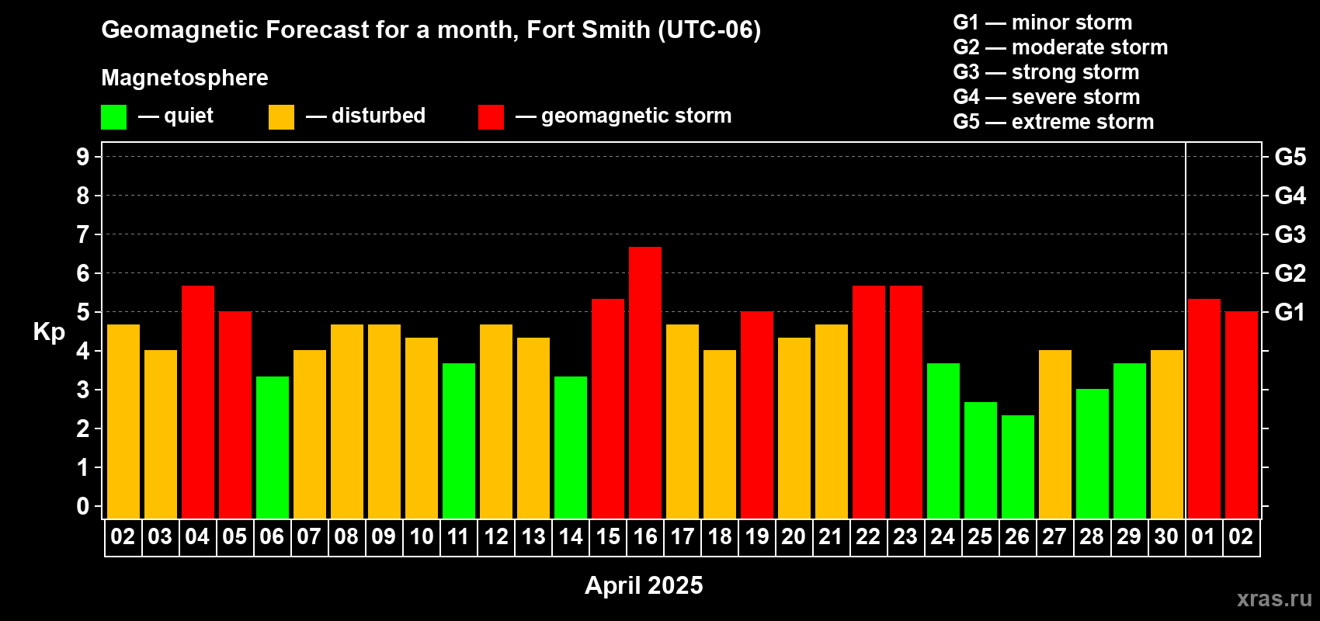This screenshot has height=621, width=1320.
Task: Click the 'April 2025' month label
Action: pos(644,585)
